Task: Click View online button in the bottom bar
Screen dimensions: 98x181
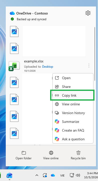Action: click(x=51, y=155)
